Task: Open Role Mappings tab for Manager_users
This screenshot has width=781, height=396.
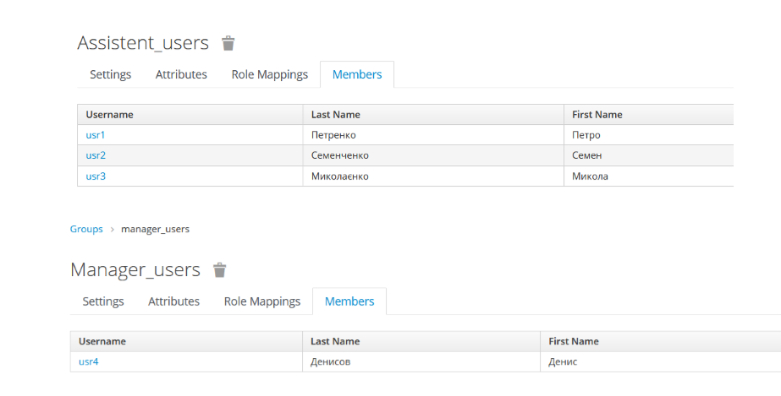Action: (262, 301)
